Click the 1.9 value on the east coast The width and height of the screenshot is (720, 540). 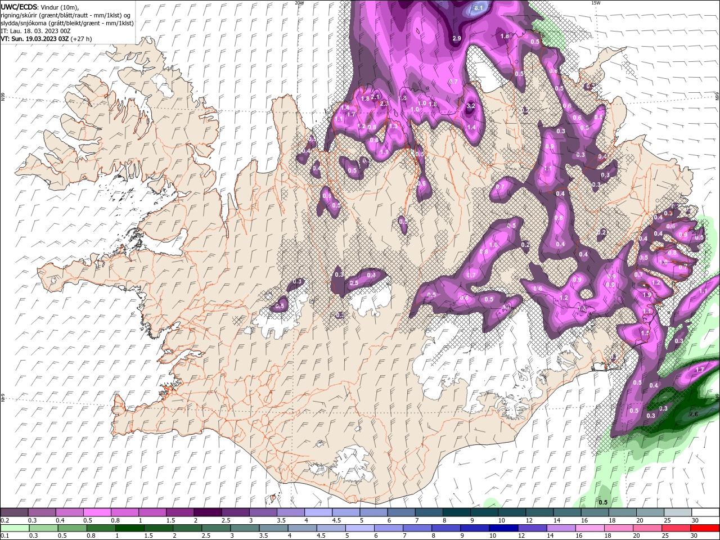[x=647, y=295]
